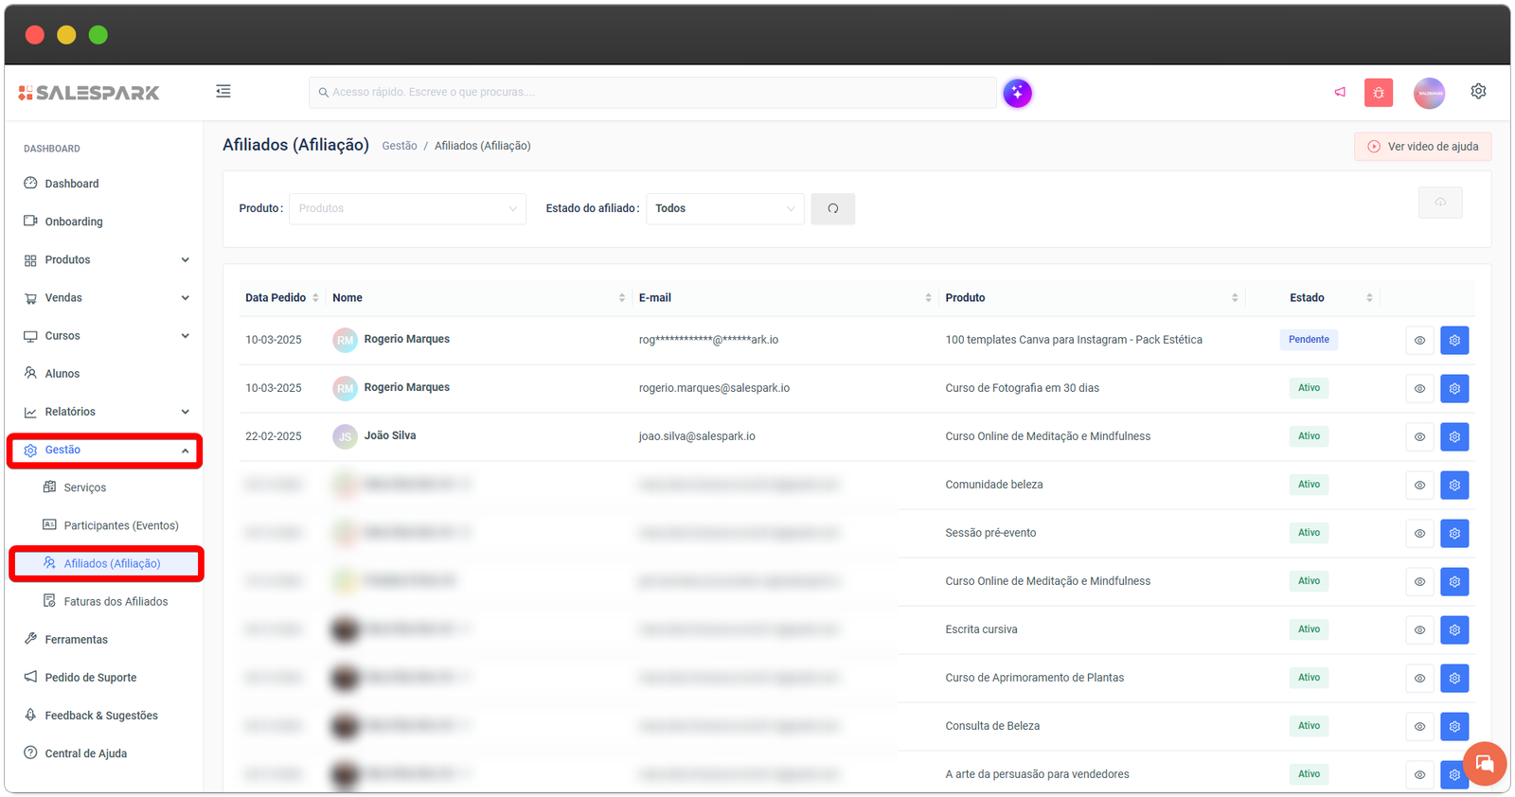
Task: View details of pending Rogerio Marques affiliate
Action: tap(1419, 341)
